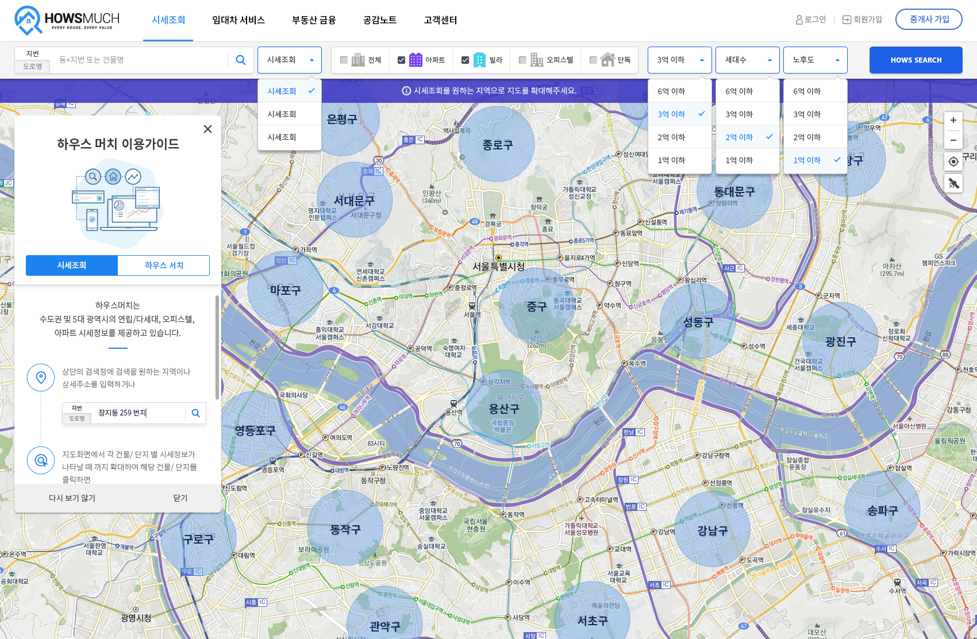
Task: Enable the 전체 building type checkbox
Action: pos(344,60)
